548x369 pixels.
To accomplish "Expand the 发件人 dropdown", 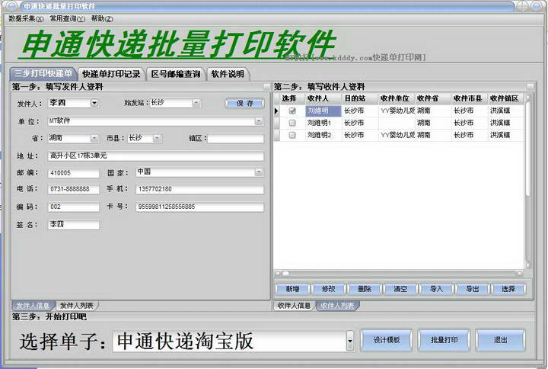I will [x=94, y=103].
